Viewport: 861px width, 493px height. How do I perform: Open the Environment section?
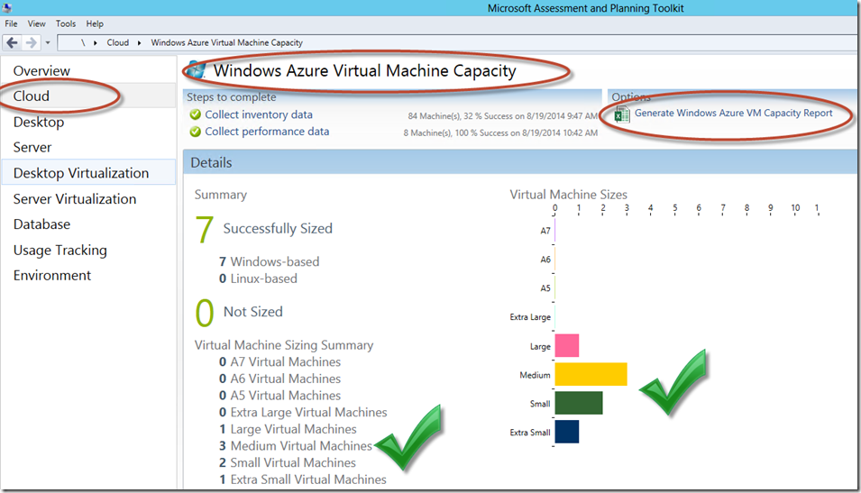tap(52, 275)
